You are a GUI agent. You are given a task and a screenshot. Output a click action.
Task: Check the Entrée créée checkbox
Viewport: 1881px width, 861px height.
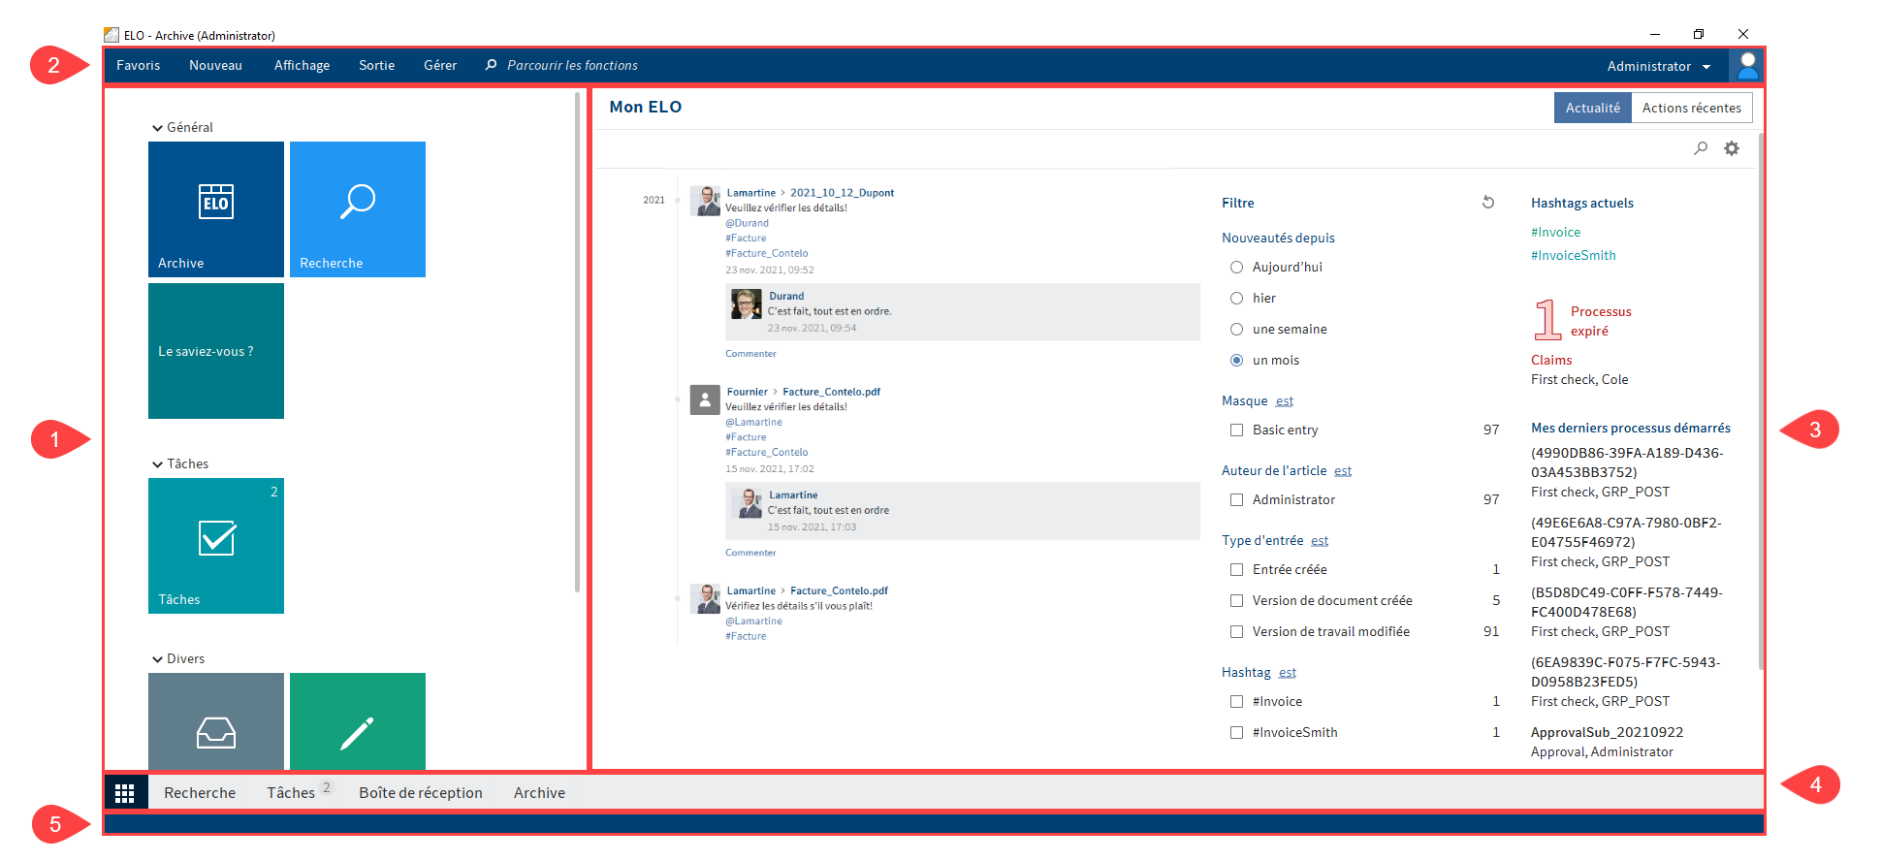(x=1236, y=569)
